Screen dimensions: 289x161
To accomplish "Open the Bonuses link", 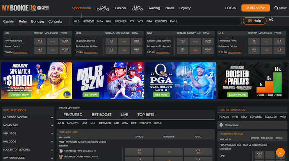I will (38, 21).
